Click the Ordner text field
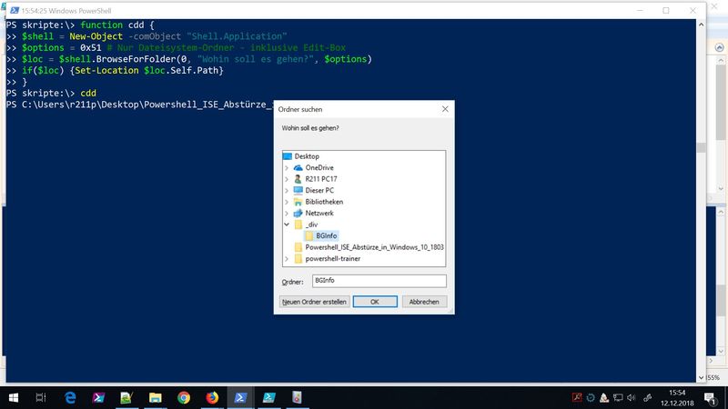Screen dimensions: 728x409 click(x=379, y=281)
